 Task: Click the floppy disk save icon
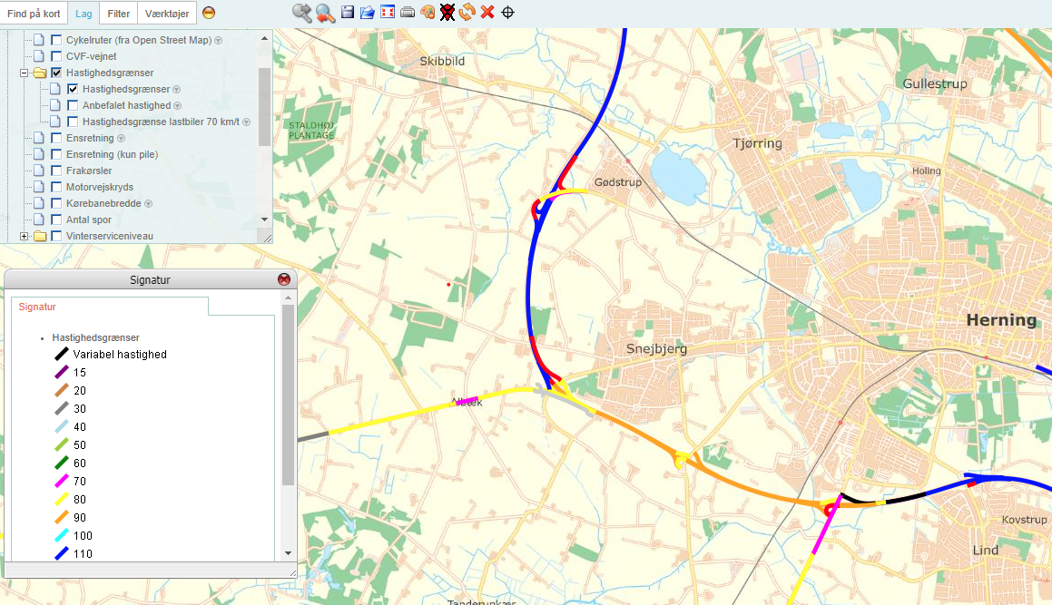[x=348, y=13]
